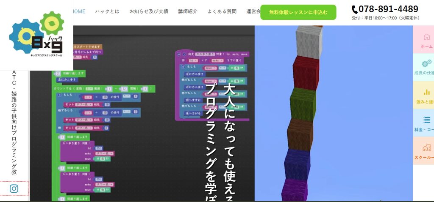Image resolution: width=434 pixels, height=202 pixels.
Task: Select the 成長の仕組み side menu label
Action: 424,73
